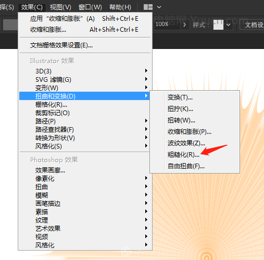Open the 视图(V) menu
This screenshot has height=260, width=264.
[x=60, y=7]
